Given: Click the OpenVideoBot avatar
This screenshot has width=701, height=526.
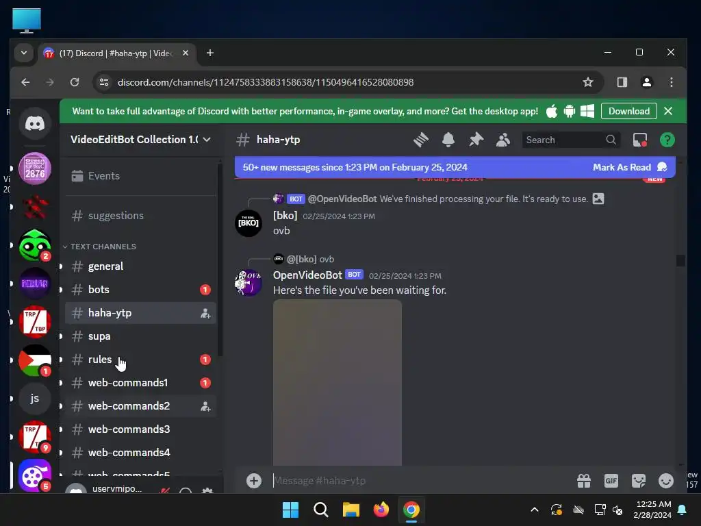Looking at the screenshot, I should (x=248, y=283).
